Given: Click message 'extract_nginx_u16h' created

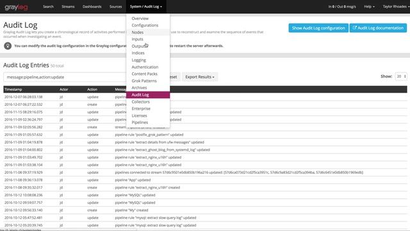Looking at the screenshot, I should pos(147,187).
